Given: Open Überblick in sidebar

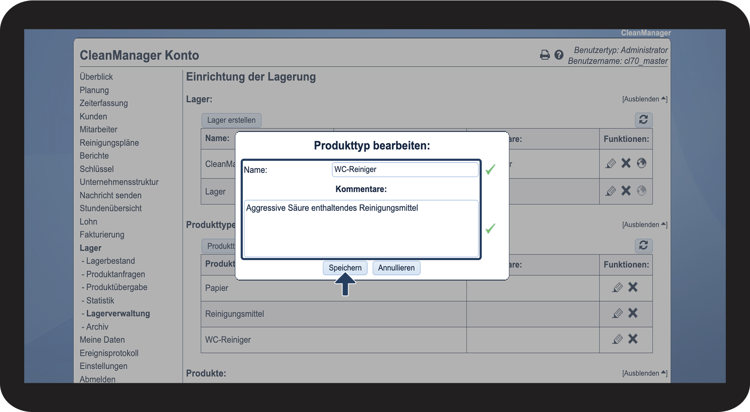Looking at the screenshot, I should click(96, 77).
